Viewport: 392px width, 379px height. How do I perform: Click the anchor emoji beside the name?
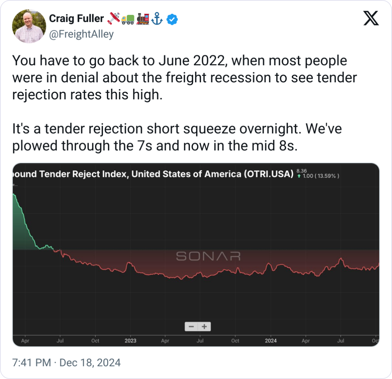(x=157, y=19)
